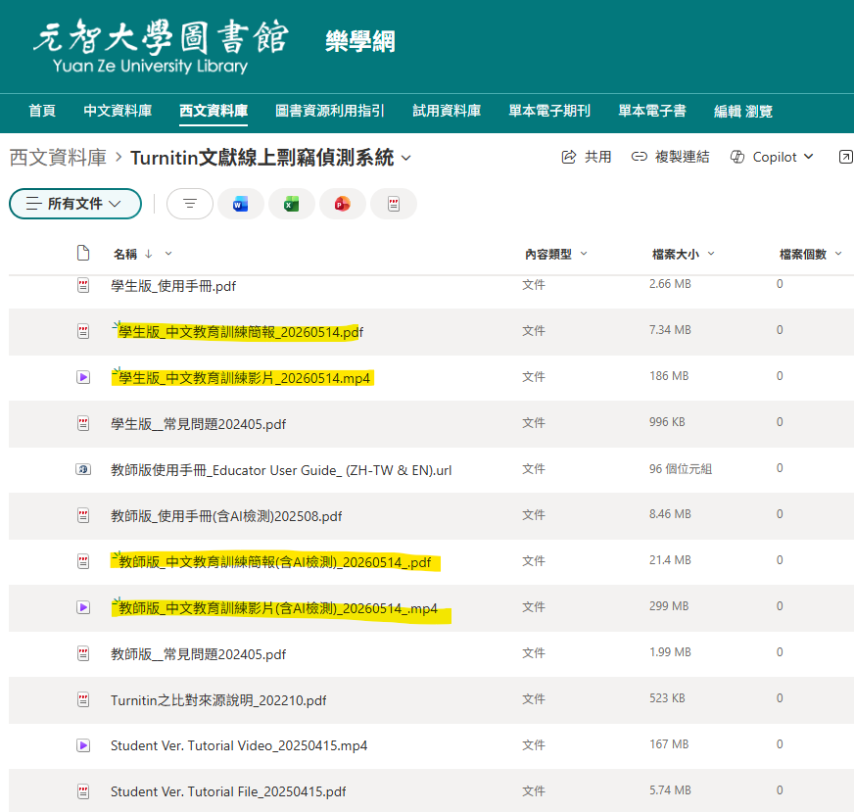Click the expand icon beside the Copilot button
This screenshot has height=812, width=854.
point(846,157)
